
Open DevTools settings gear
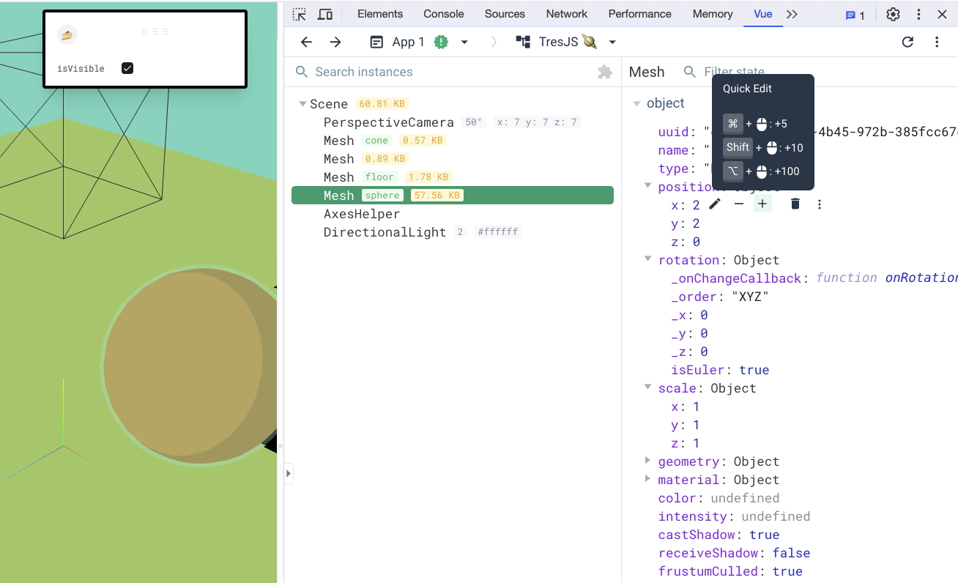coord(893,15)
